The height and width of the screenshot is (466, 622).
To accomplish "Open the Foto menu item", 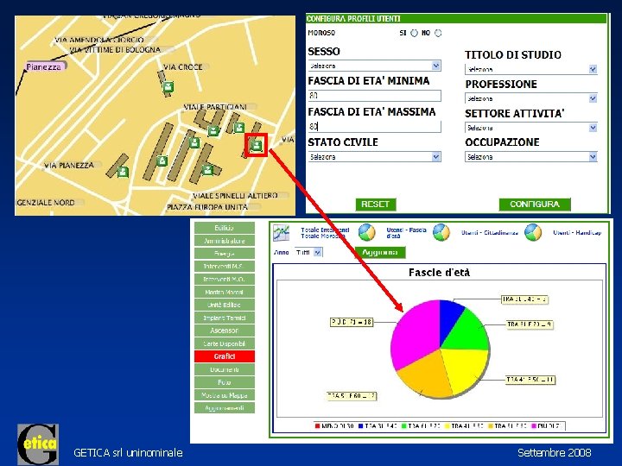I will pyautogui.click(x=224, y=382).
